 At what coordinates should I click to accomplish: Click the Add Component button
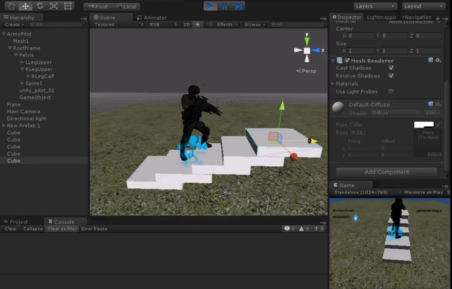[x=387, y=172]
